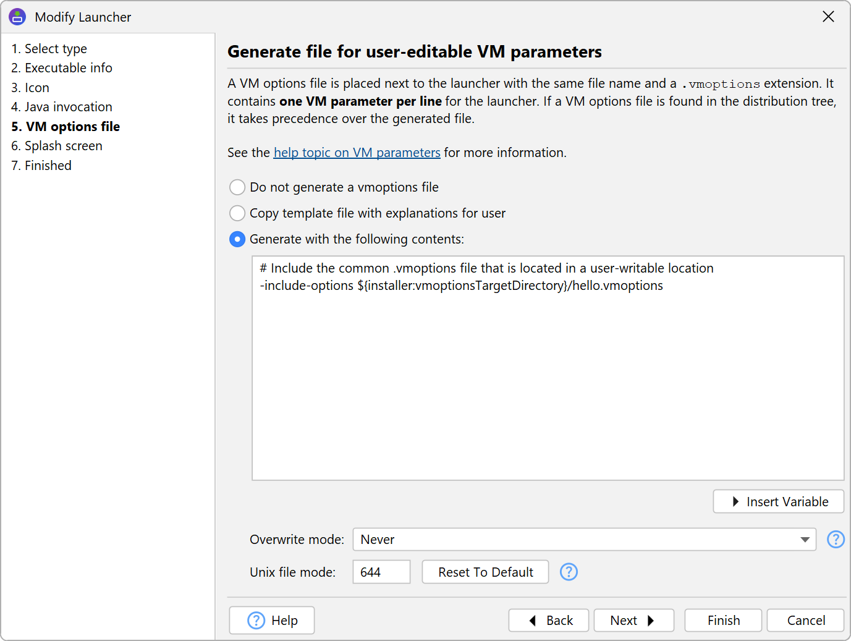Screen dimensions: 851x641
Task: Navigate to the Splash screen step
Action: 57,146
